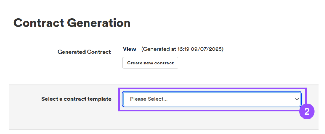
Task: Open the View link for the generated contract
Action: click(129, 49)
